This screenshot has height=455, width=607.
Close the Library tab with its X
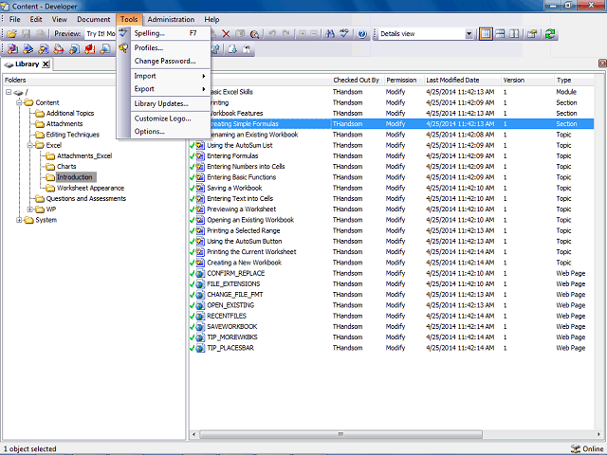(46, 64)
